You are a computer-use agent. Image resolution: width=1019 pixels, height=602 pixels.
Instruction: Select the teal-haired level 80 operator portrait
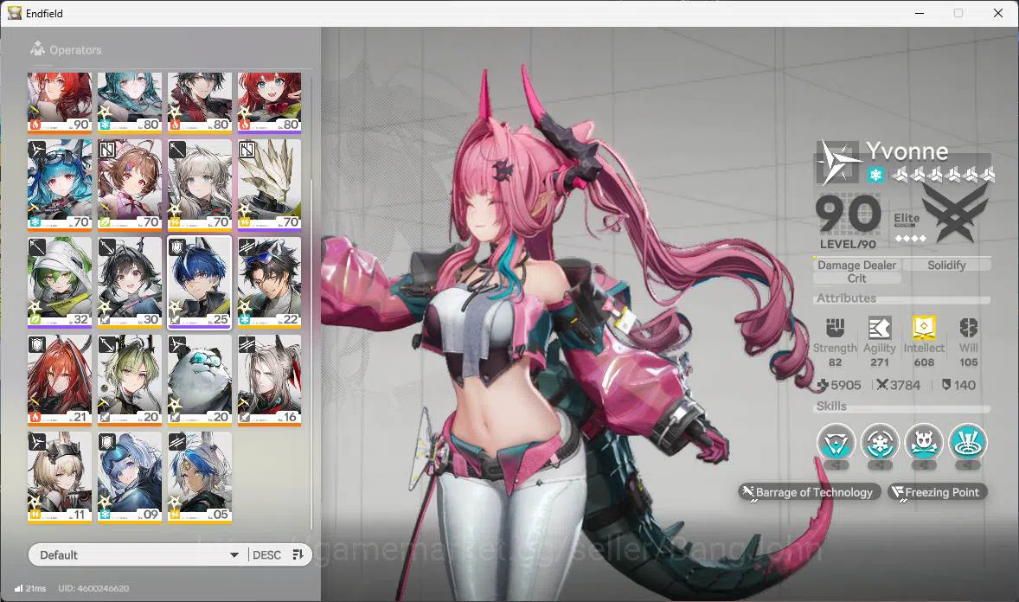(130, 102)
